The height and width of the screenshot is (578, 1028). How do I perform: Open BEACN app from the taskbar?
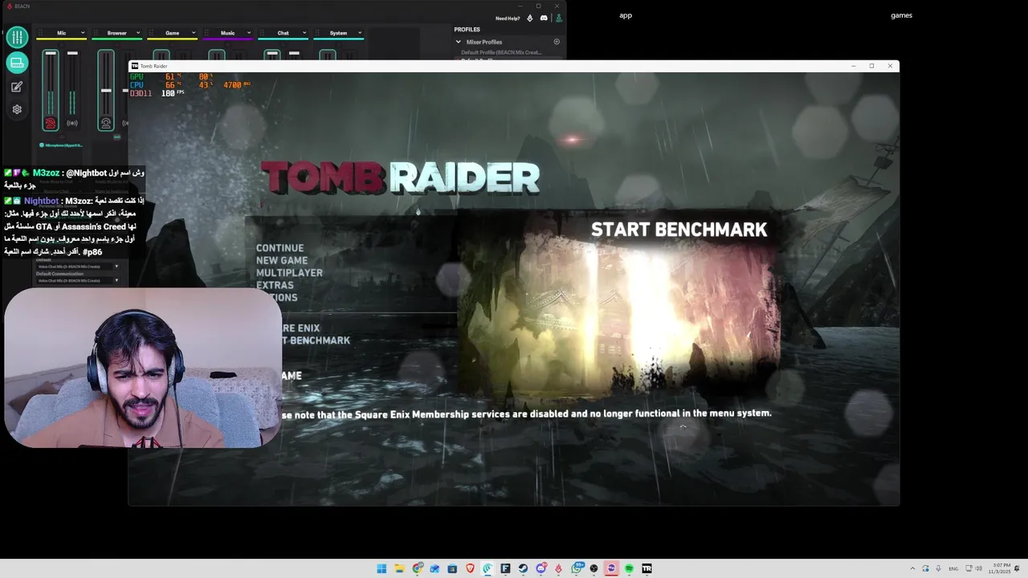tap(558, 568)
